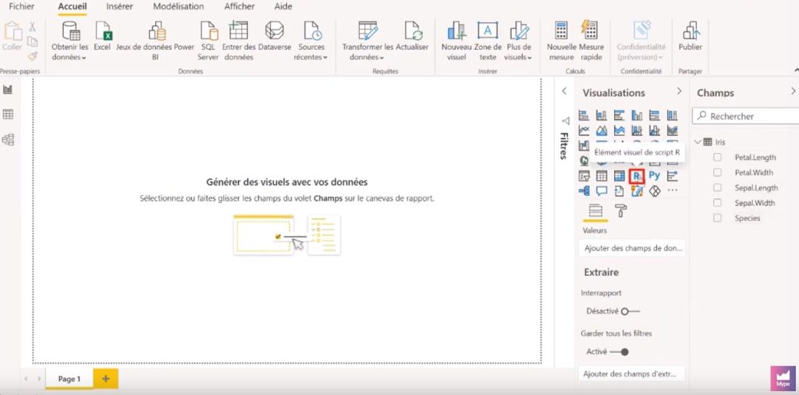799x395 pixels.
Task: Open Transformer les données dropdown
Action: click(x=368, y=41)
